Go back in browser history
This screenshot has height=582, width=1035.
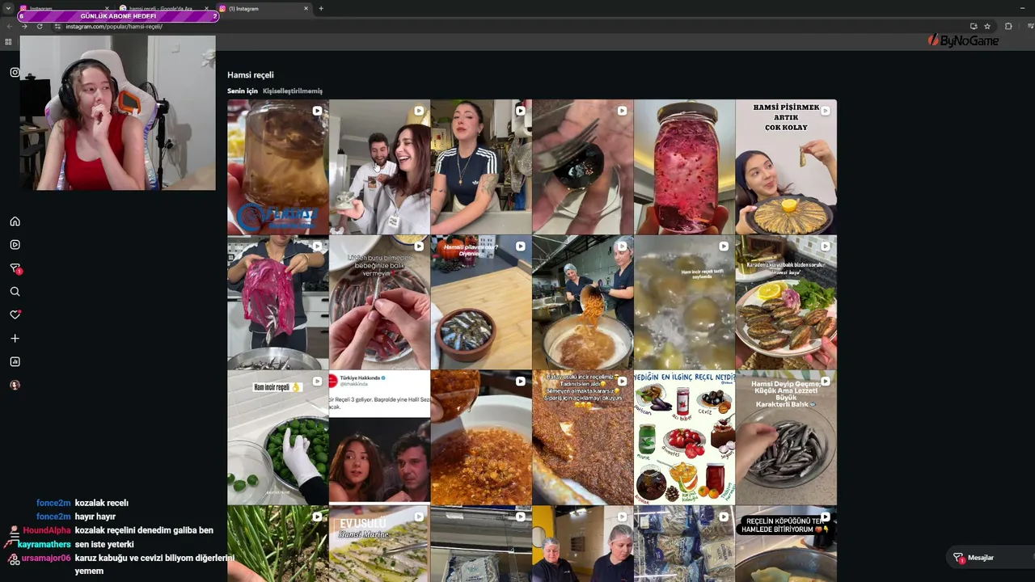point(9,27)
